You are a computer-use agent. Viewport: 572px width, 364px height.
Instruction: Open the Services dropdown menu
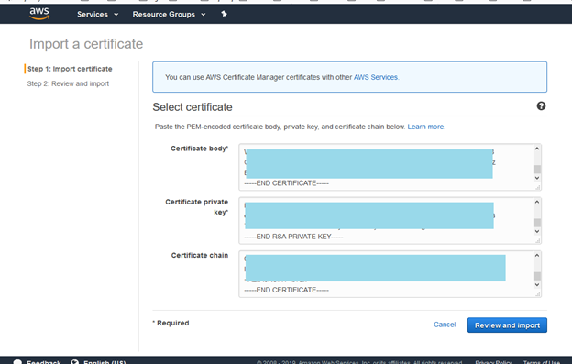pos(97,15)
